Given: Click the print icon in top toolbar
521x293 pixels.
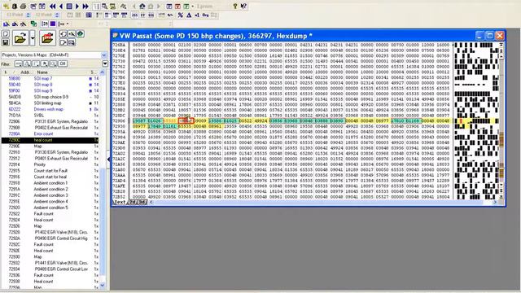Looking at the screenshot, I should [x=23, y=6].
